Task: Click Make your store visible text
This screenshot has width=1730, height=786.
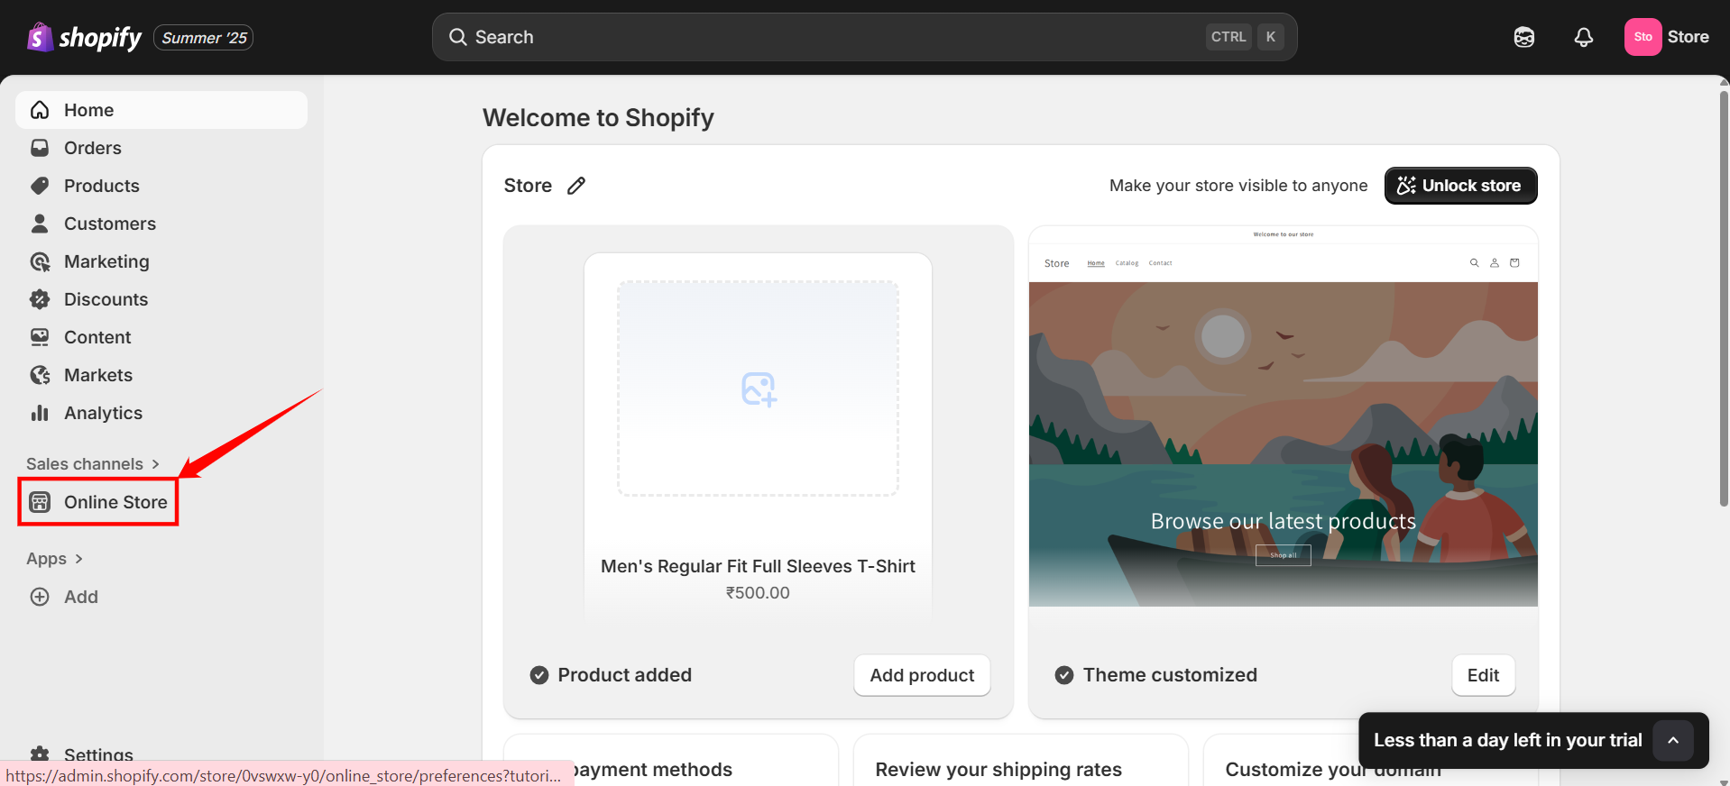Action: 1238,186
